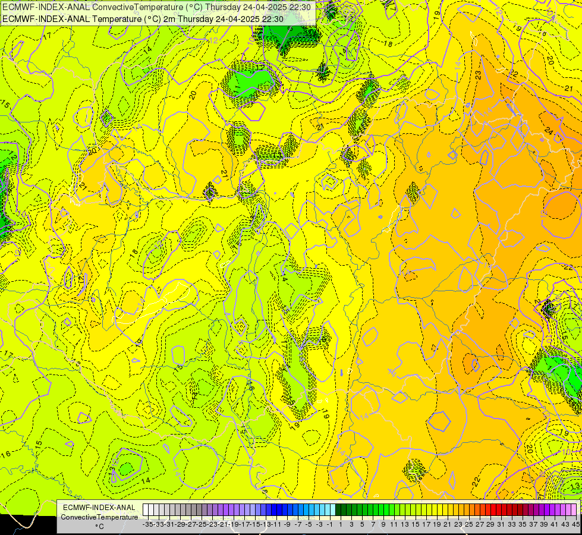
Task: Click the -35 legend scale label
Action: (147, 525)
